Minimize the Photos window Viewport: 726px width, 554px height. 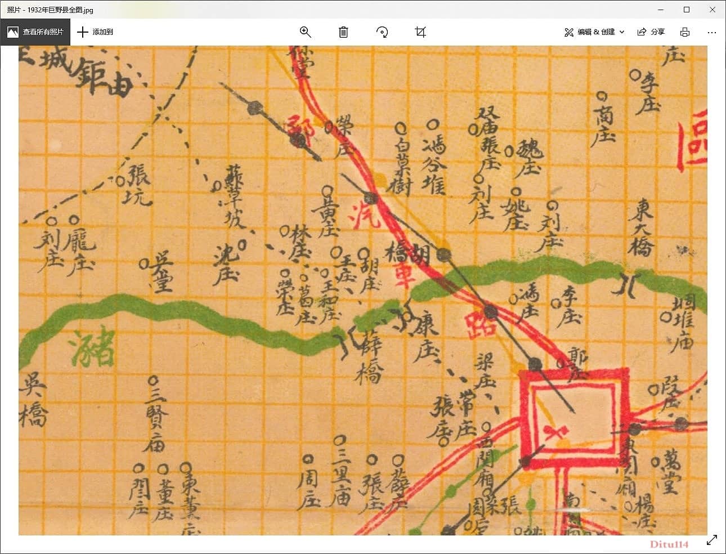[661, 10]
